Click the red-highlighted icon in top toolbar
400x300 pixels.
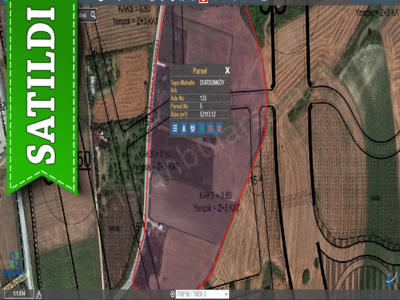(204, 1)
